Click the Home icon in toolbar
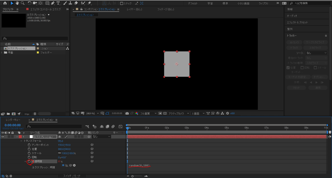The image size is (332, 178). click(5, 3)
